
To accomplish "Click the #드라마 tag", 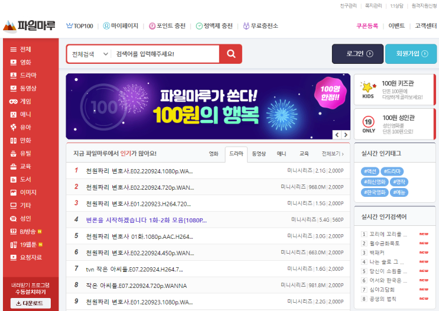I will point(392,171).
